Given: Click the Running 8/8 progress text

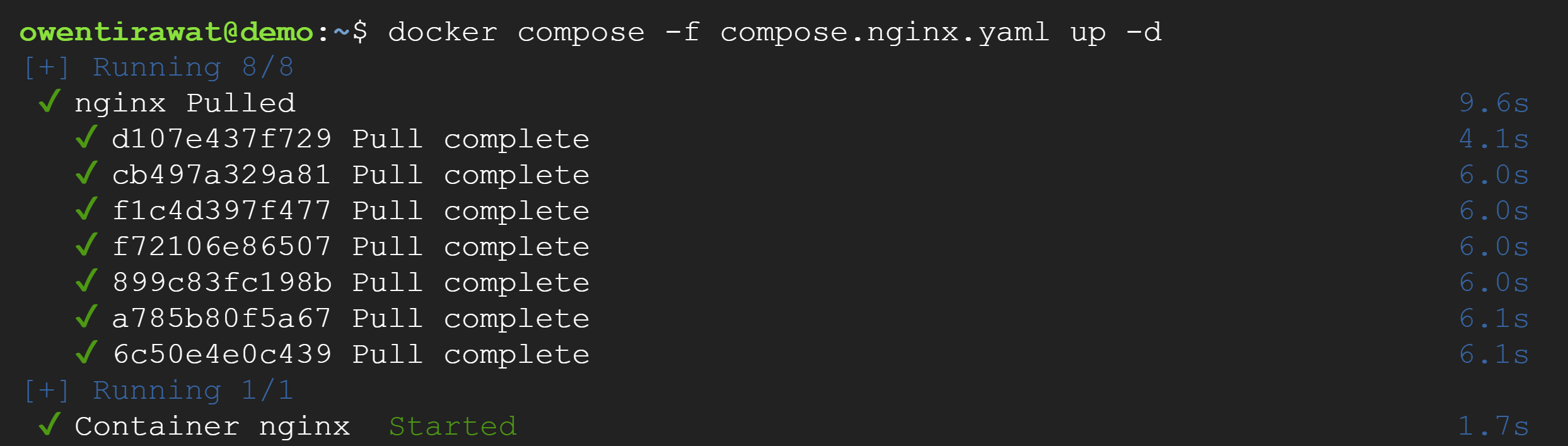Looking at the screenshot, I should point(193,67).
